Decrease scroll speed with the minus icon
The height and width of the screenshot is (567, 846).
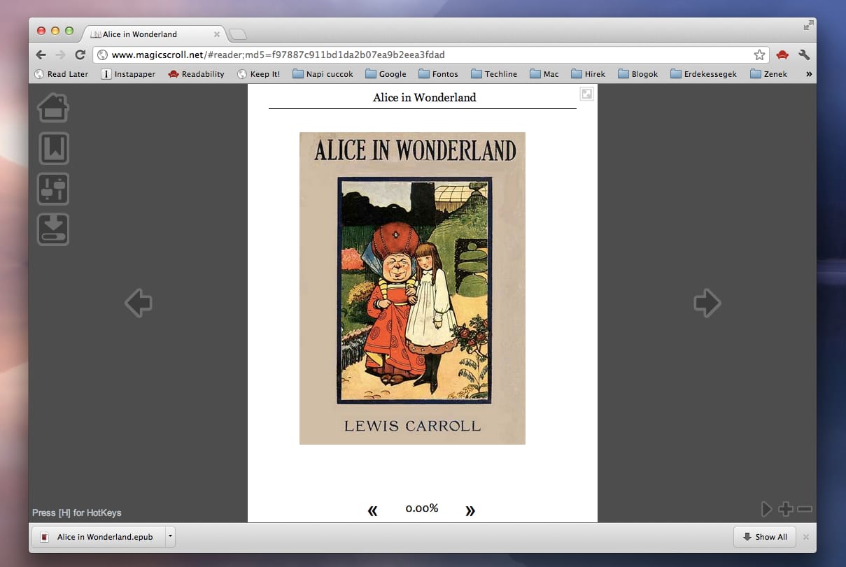[805, 509]
